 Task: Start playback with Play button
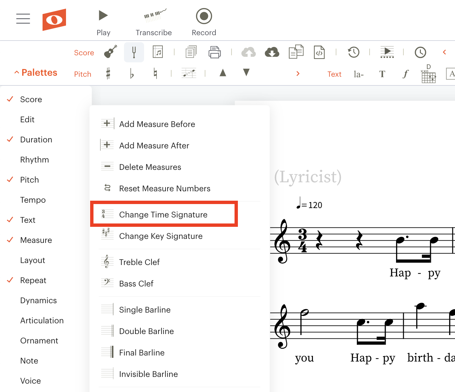pyautogui.click(x=104, y=23)
